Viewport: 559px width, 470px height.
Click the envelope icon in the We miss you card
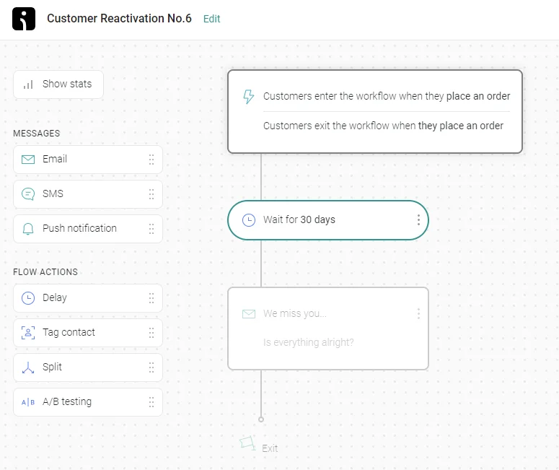(x=248, y=313)
